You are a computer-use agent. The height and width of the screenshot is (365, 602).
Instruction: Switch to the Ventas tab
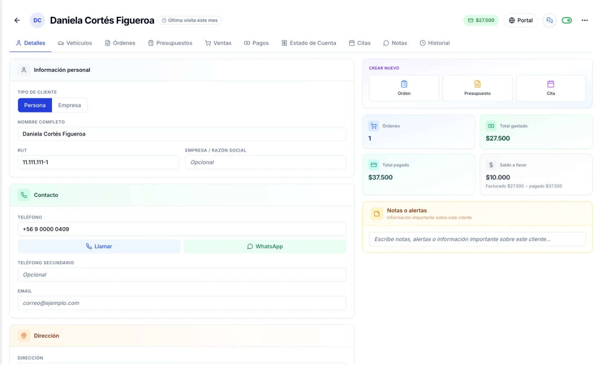218,43
